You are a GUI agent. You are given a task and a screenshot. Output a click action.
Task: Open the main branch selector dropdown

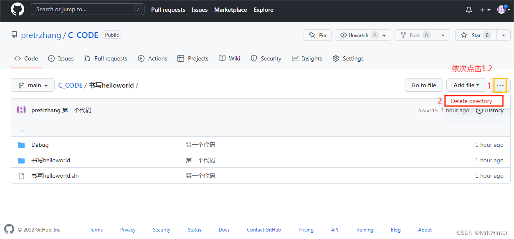click(33, 85)
